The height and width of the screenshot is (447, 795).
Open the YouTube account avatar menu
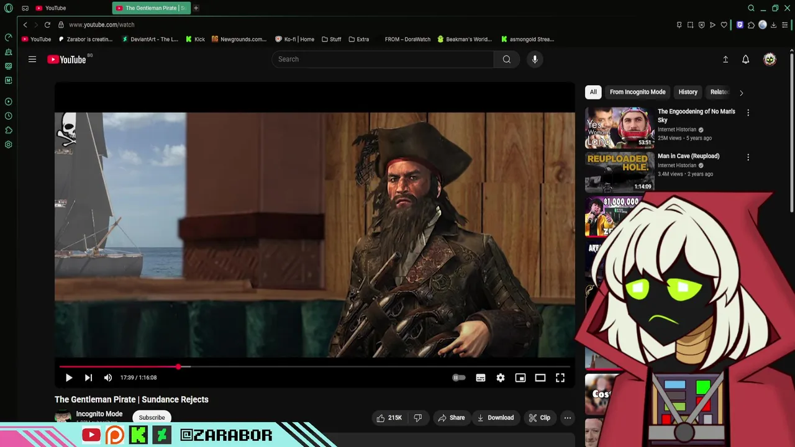coord(770,59)
